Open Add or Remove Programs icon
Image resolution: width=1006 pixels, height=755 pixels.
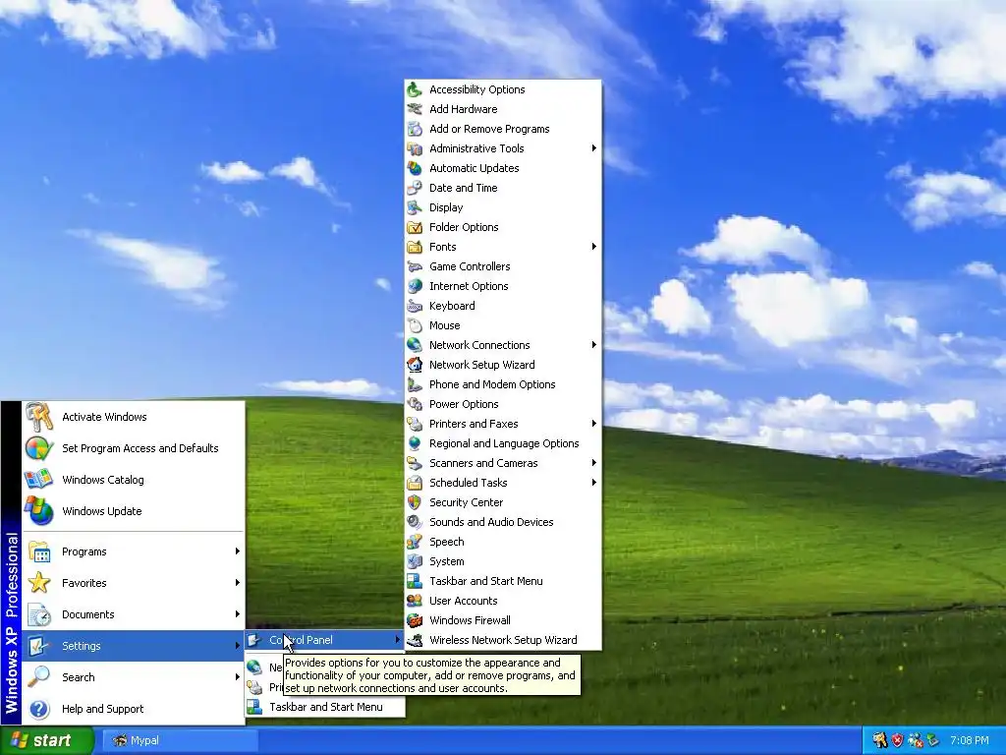pyautogui.click(x=415, y=129)
